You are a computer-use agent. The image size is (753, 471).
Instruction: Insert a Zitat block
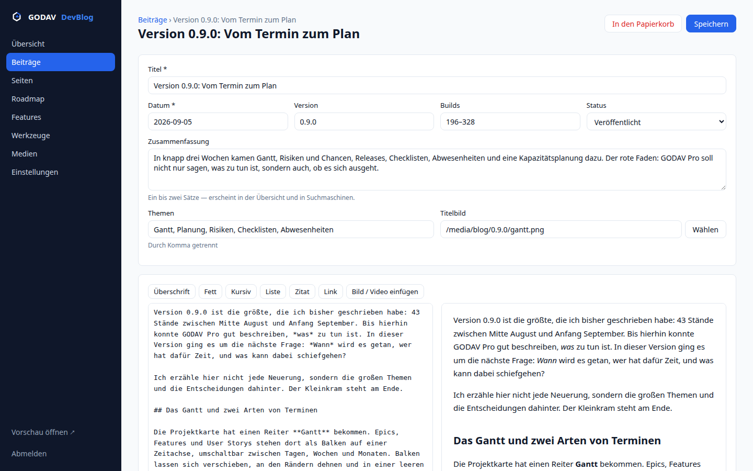click(x=302, y=291)
